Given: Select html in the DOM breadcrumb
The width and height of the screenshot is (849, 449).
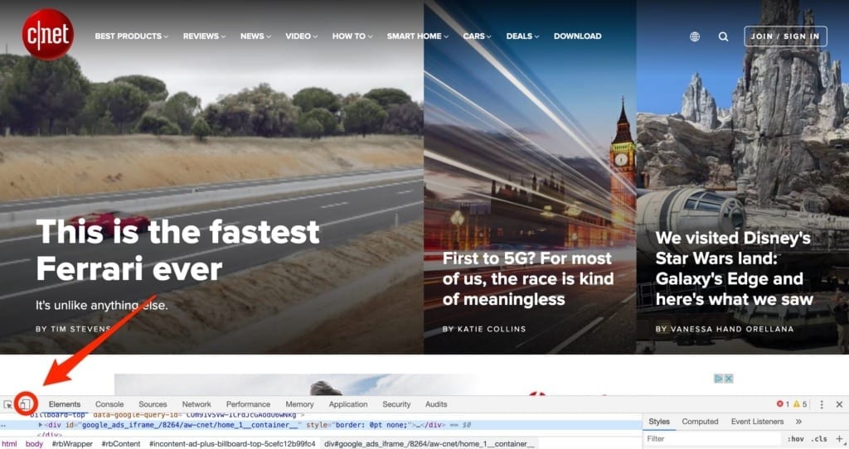Looking at the screenshot, I should coord(9,443).
